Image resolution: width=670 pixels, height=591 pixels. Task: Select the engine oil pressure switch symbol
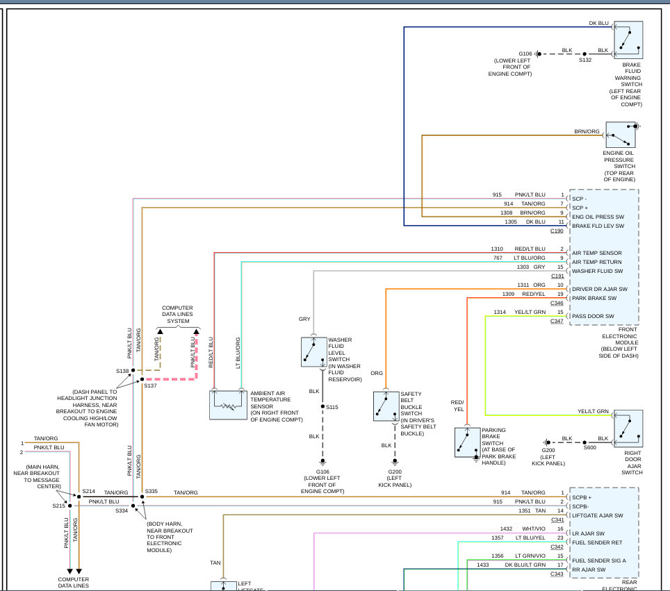click(620, 135)
